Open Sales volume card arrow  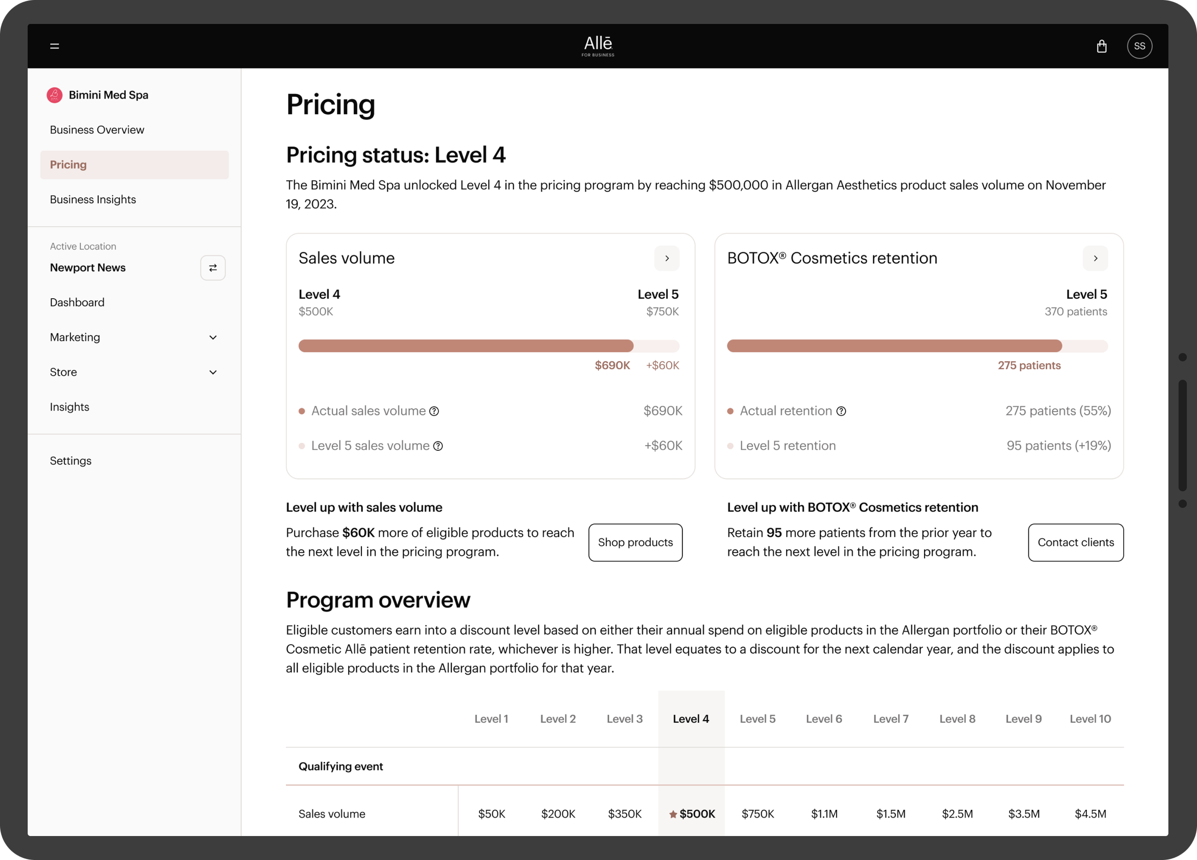click(x=666, y=258)
